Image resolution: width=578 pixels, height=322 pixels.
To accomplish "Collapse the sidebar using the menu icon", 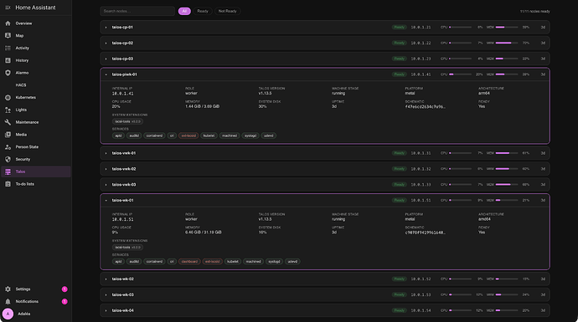I will 8,8.
